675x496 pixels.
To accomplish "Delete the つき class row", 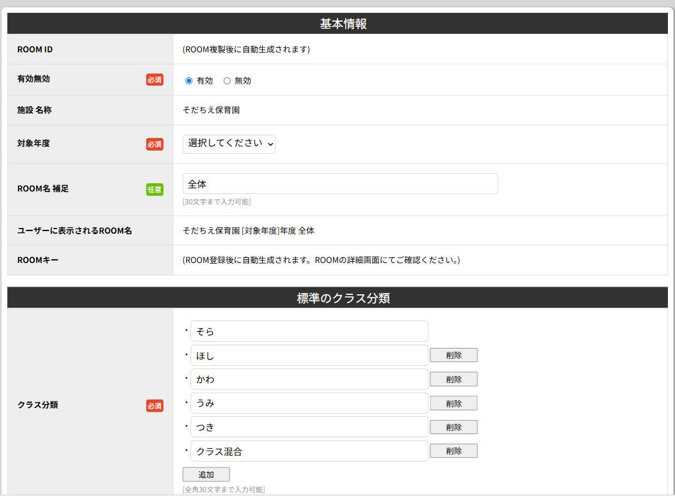I will point(453,427).
